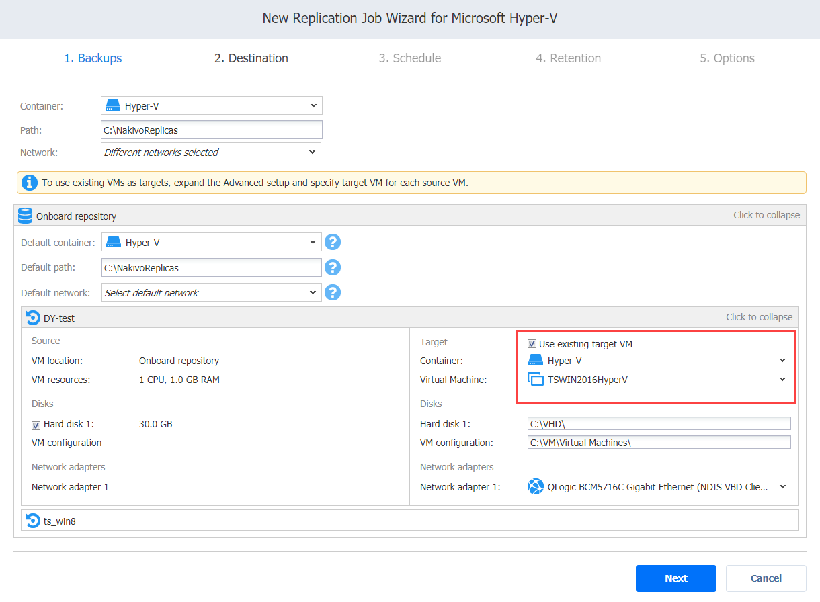The height and width of the screenshot is (602, 820).
Task: Click the Next button
Action: click(x=676, y=578)
